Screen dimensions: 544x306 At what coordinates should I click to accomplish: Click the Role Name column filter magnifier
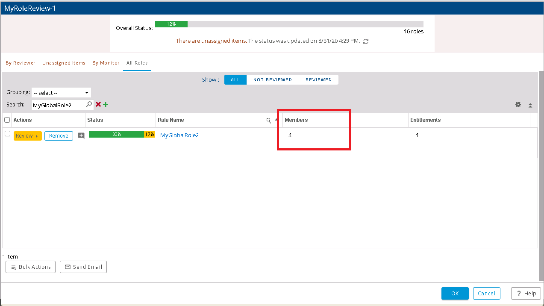pos(268,121)
